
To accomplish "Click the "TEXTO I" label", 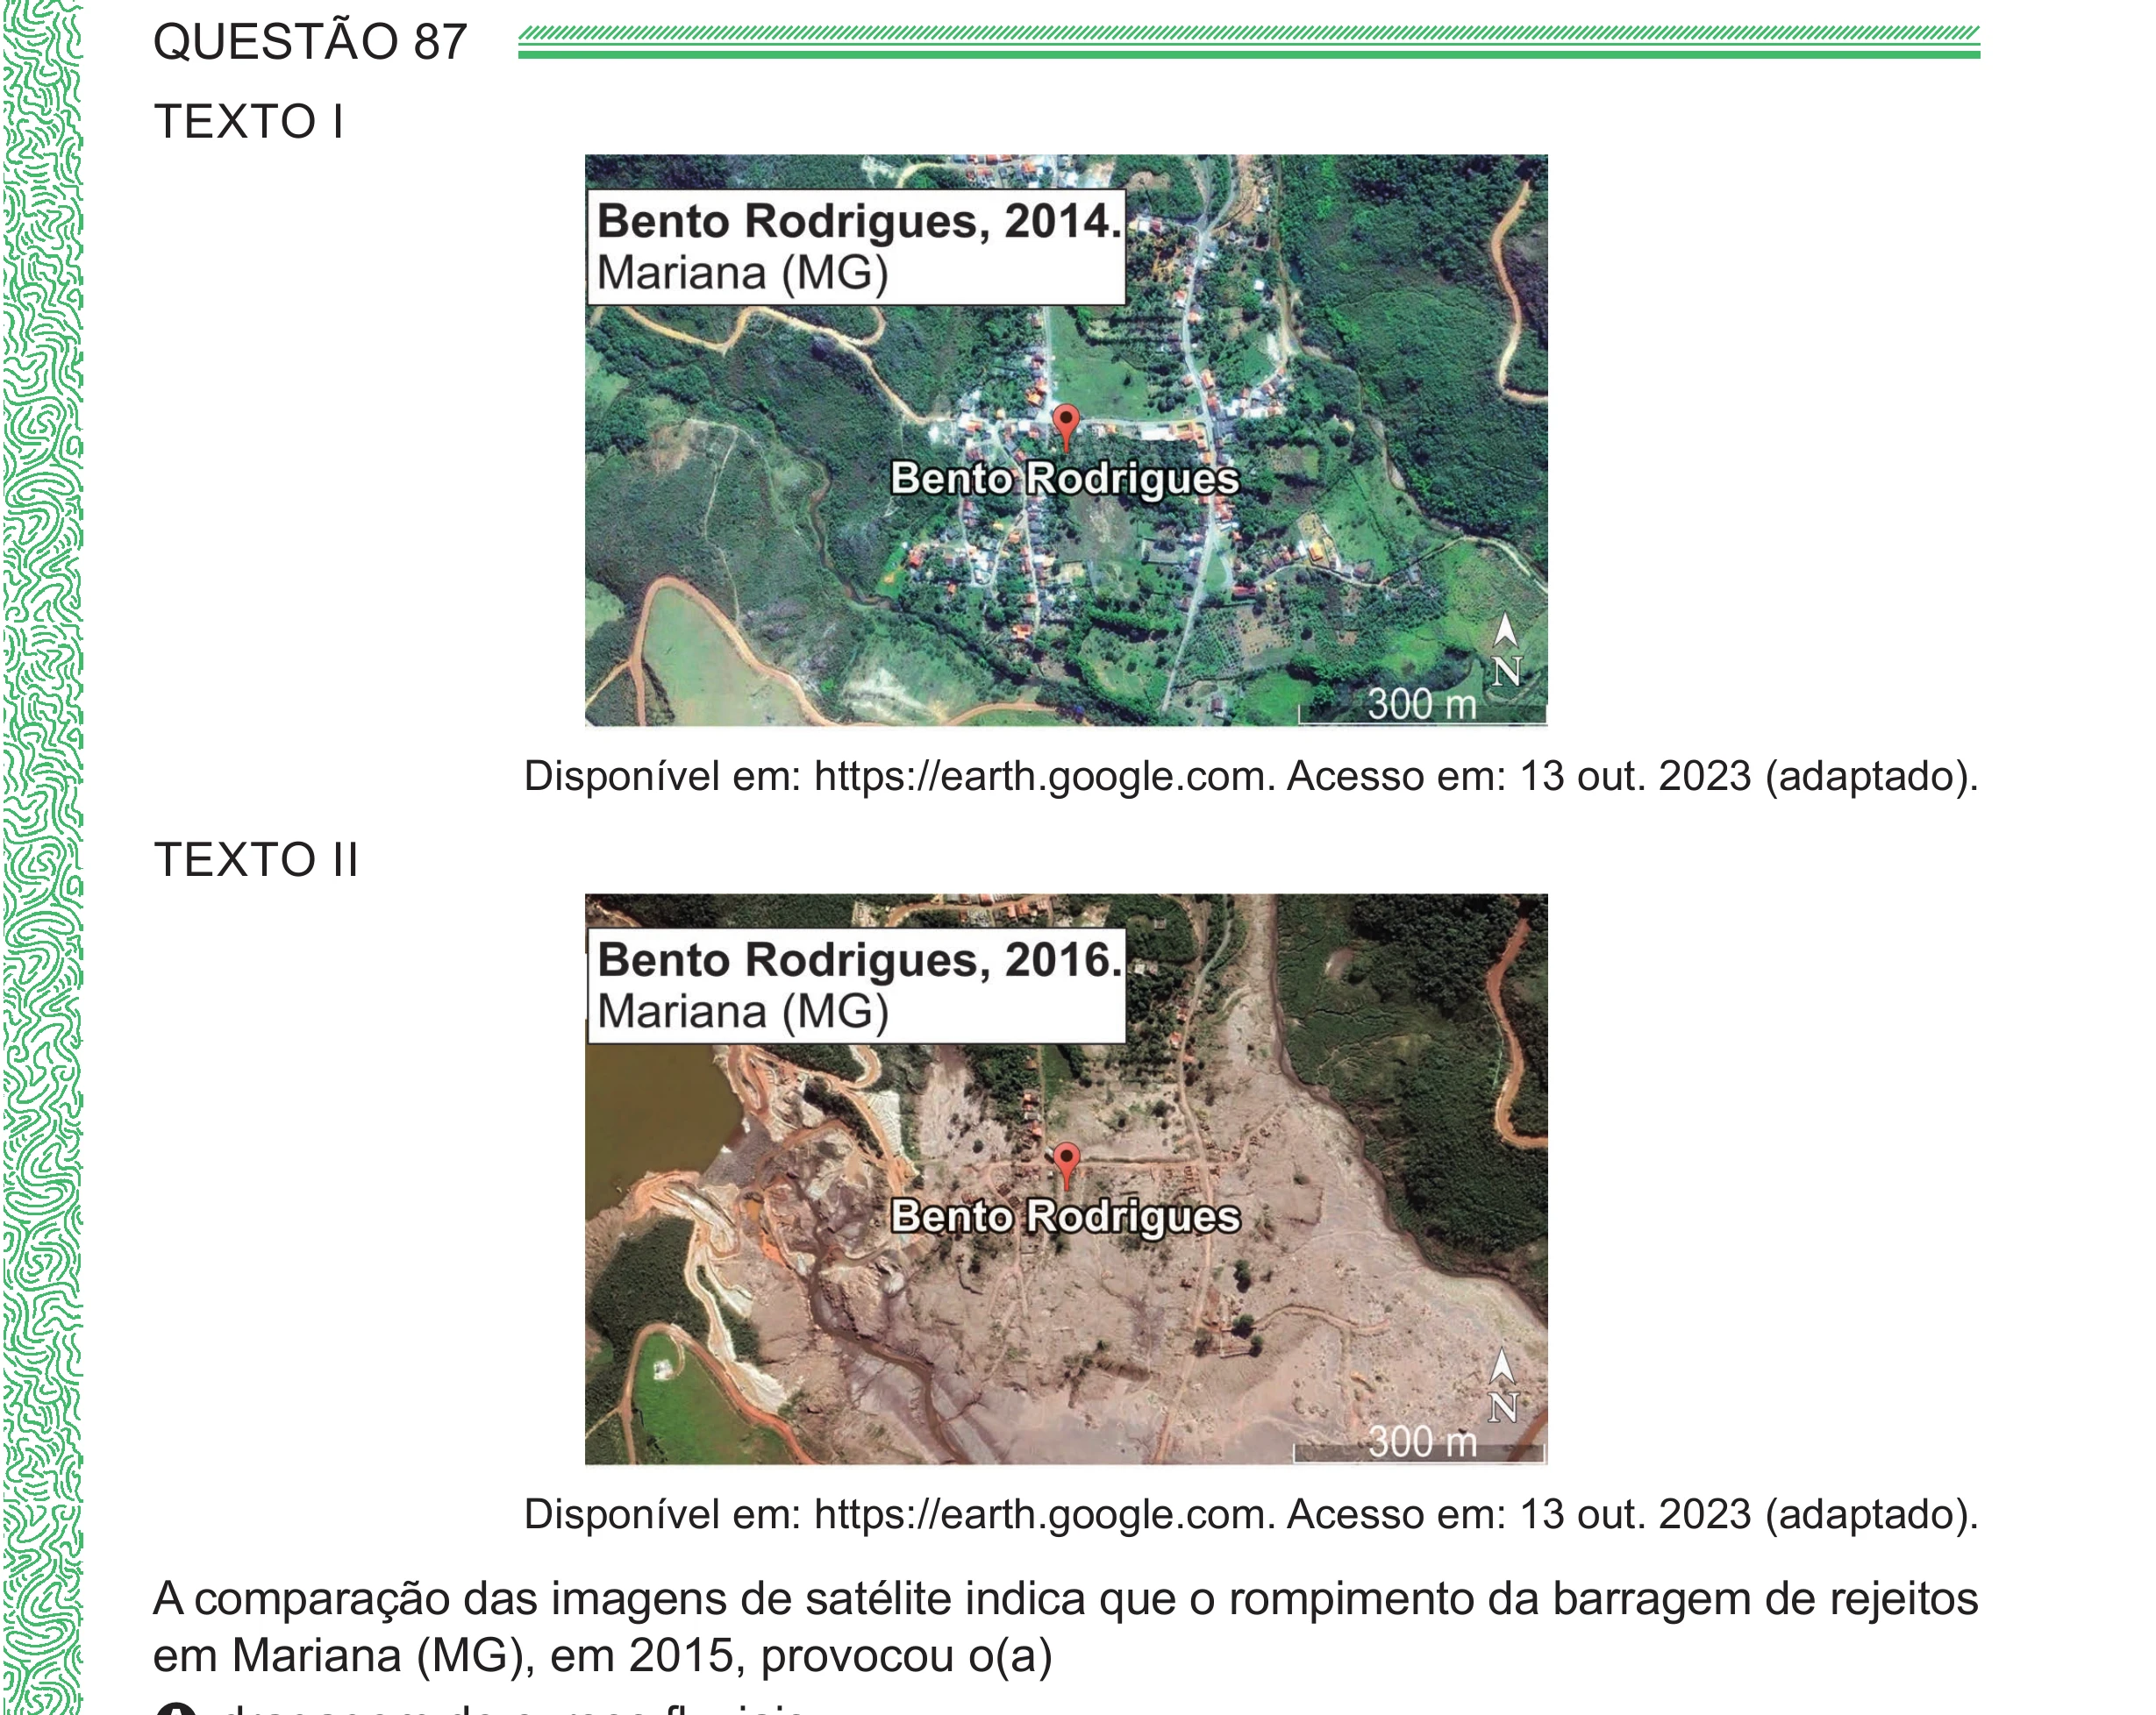I will (249, 122).
